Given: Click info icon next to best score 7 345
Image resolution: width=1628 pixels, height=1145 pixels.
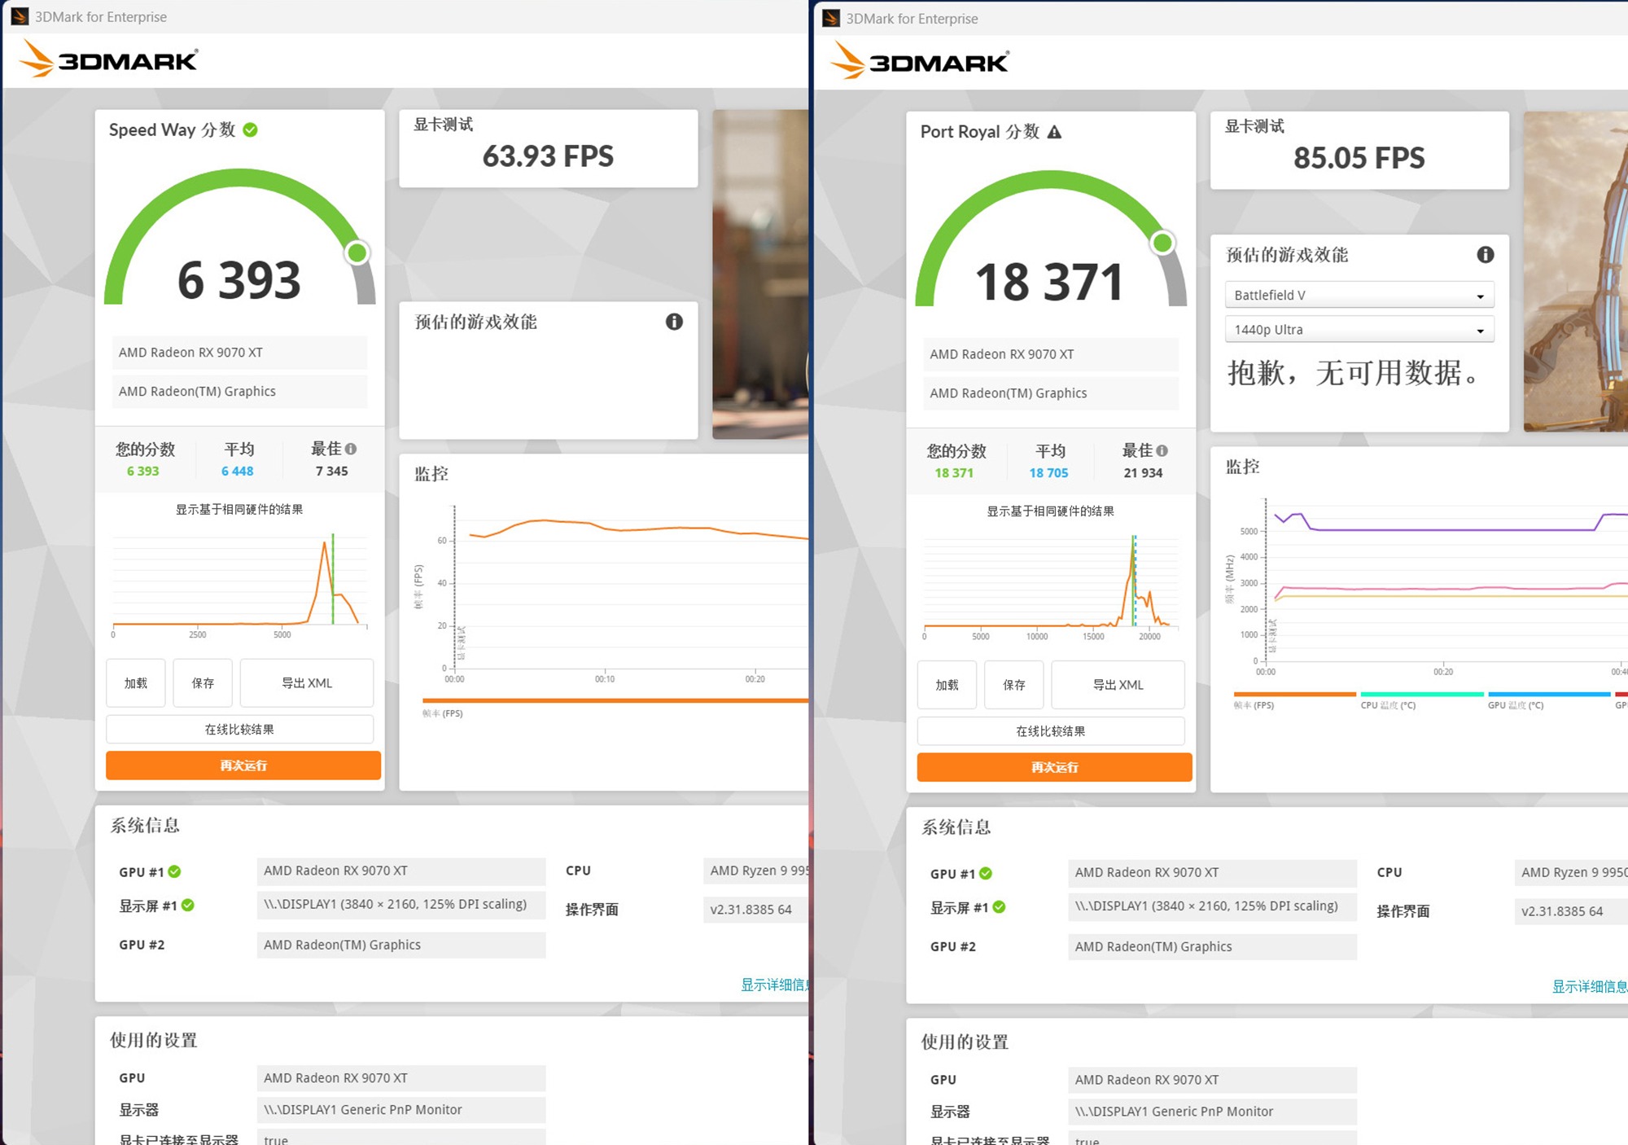Looking at the screenshot, I should coord(351,449).
